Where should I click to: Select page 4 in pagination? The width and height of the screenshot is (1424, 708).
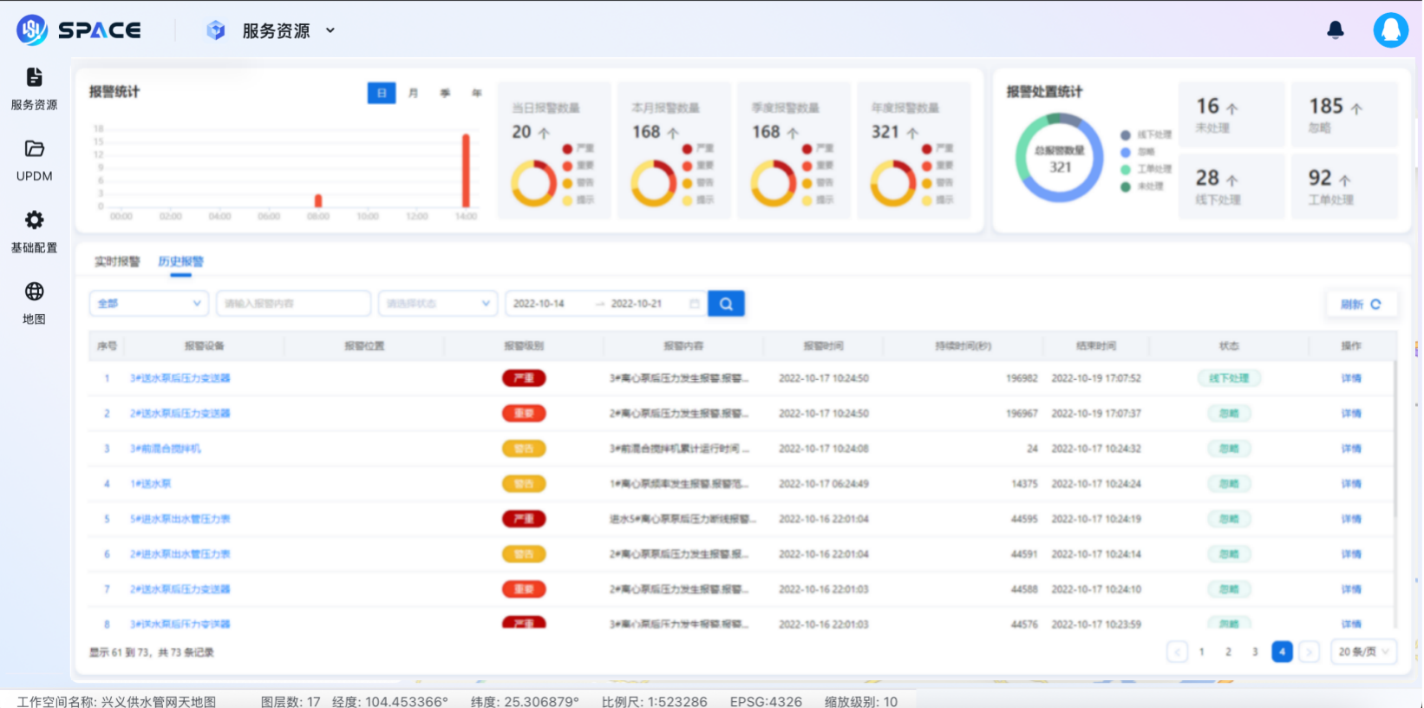(x=1282, y=652)
